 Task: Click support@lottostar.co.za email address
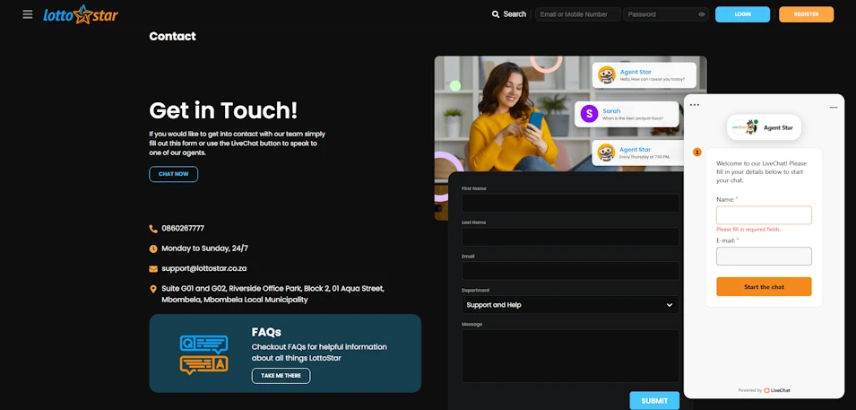204,268
